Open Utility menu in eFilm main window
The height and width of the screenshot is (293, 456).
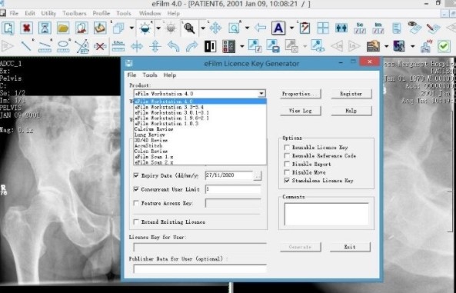click(x=48, y=13)
